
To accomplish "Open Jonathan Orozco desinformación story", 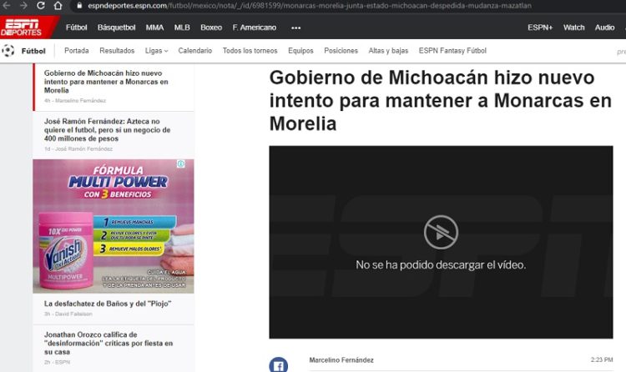I will (109, 344).
